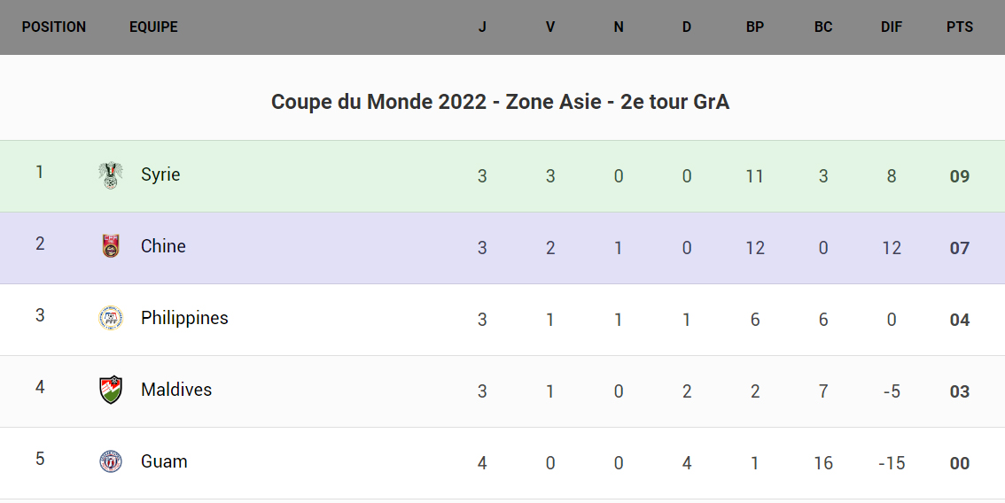
Task: Click the Coupe du Monde 2022 group title
Action: [x=500, y=103]
